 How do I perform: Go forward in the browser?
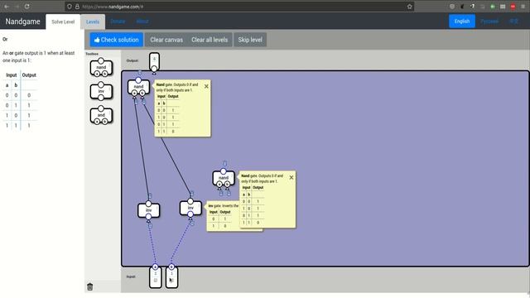point(17,7)
